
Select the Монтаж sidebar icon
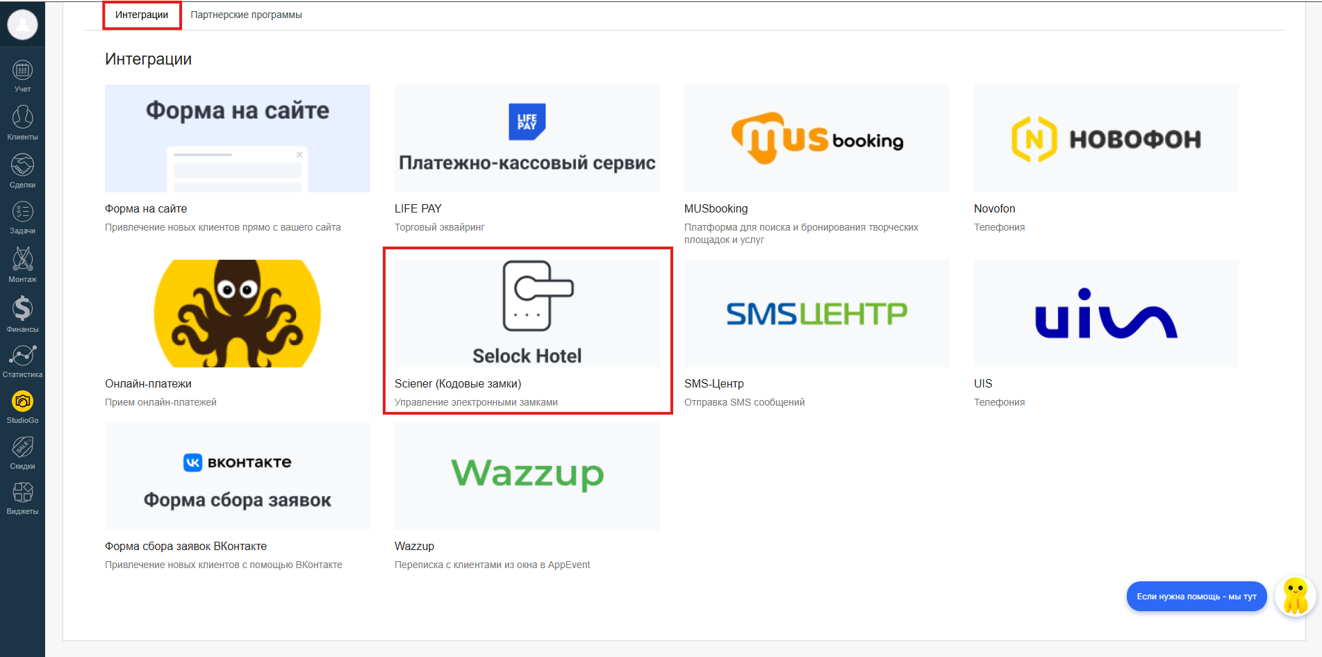22,259
